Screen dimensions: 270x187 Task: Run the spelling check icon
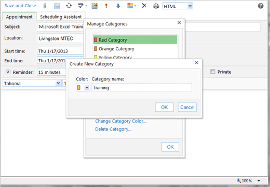click(x=80, y=6)
